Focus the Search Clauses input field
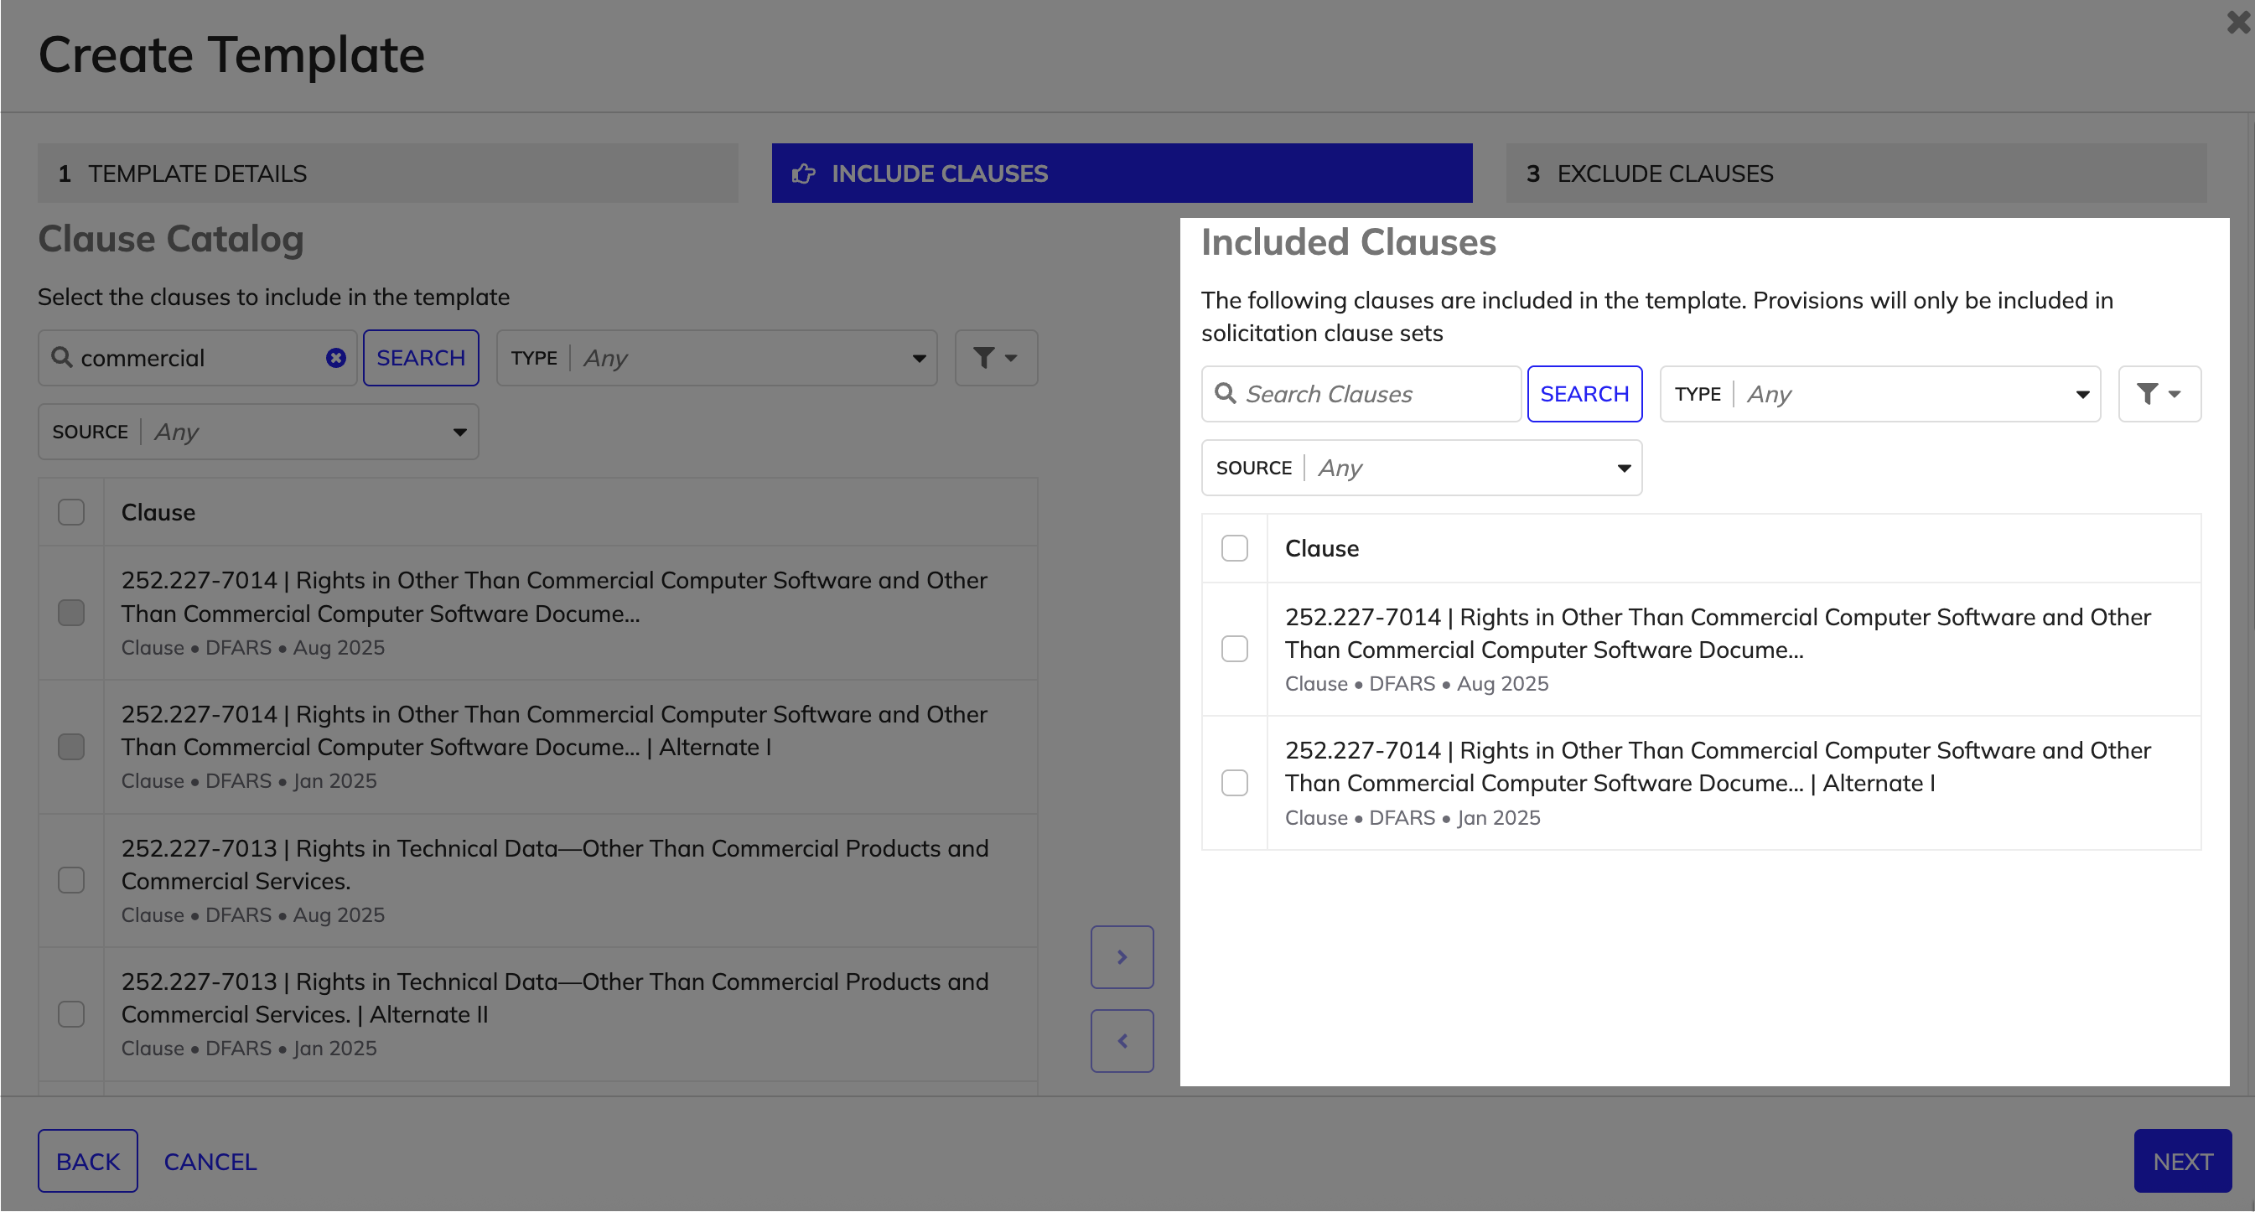This screenshot has height=1212, width=2255. coord(1361,394)
